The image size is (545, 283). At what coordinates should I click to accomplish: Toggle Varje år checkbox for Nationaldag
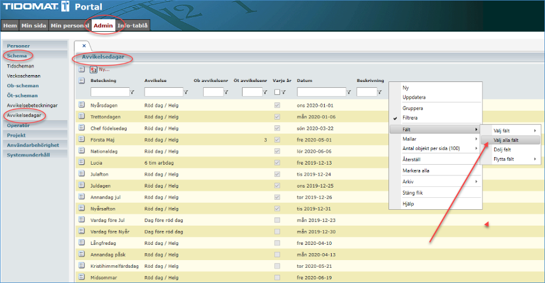[277, 151]
